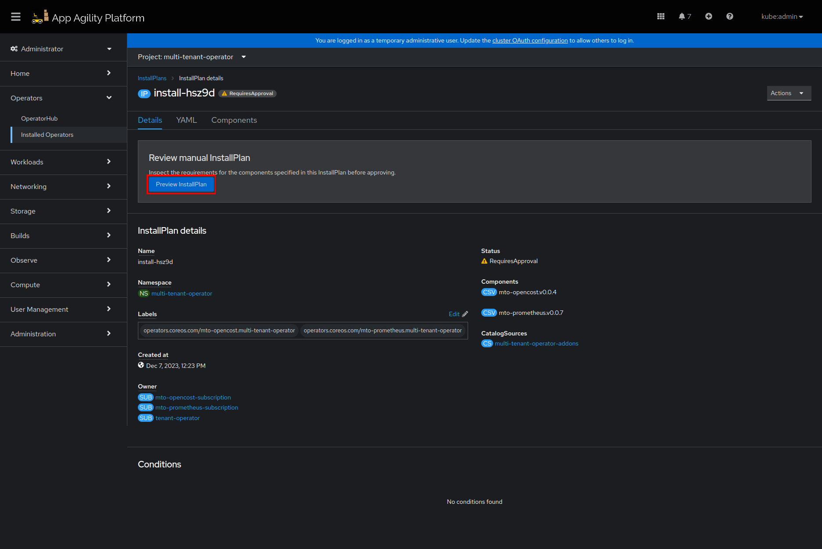The height and width of the screenshot is (549, 822).
Task: Click the Preview InstallPlan button
Action: (181, 185)
